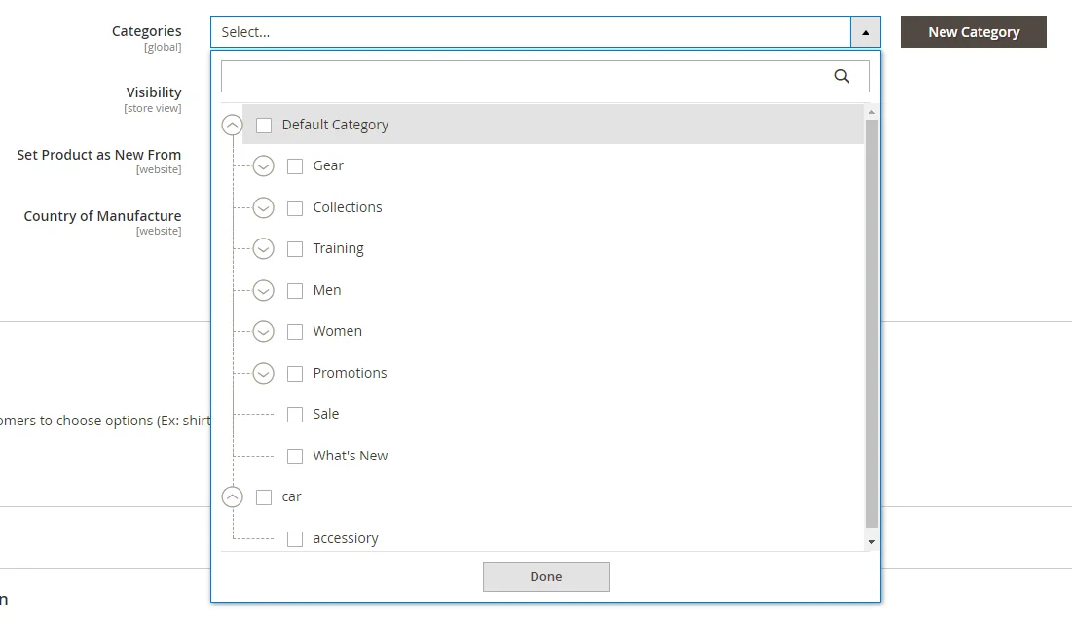The height and width of the screenshot is (624, 1072).
Task: Click the search magnifier icon
Action: pyautogui.click(x=842, y=77)
